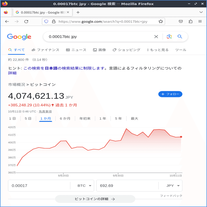Select the すべて results tab

coord(17,50)
